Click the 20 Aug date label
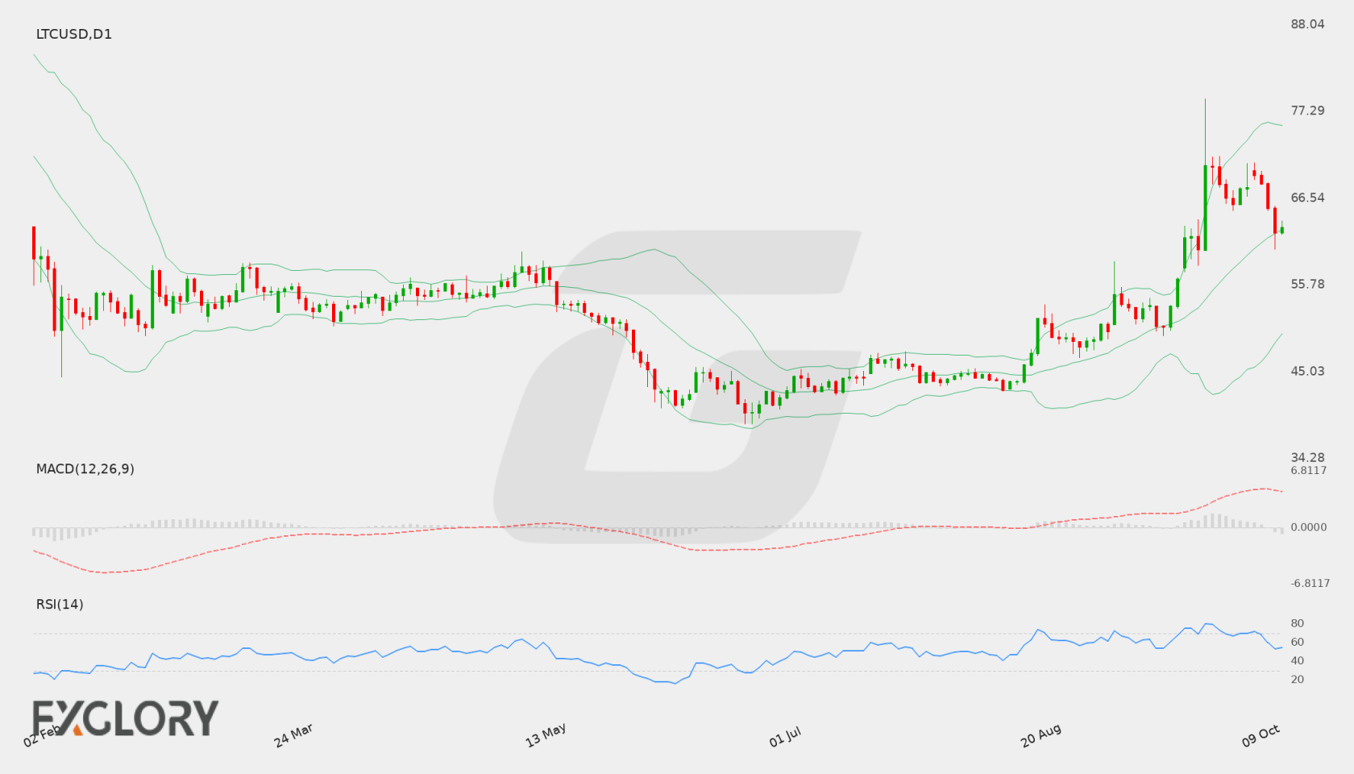1354x774 pixels. coord(1040,735)
